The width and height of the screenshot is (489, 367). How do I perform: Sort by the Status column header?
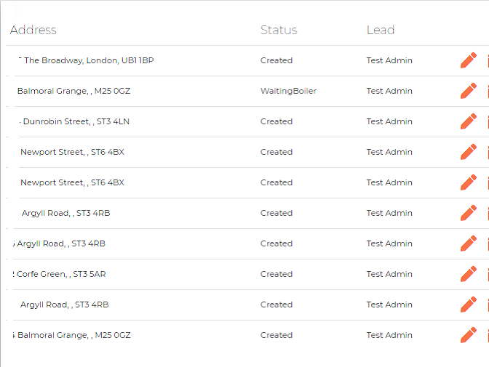click(x=279, y=30)
